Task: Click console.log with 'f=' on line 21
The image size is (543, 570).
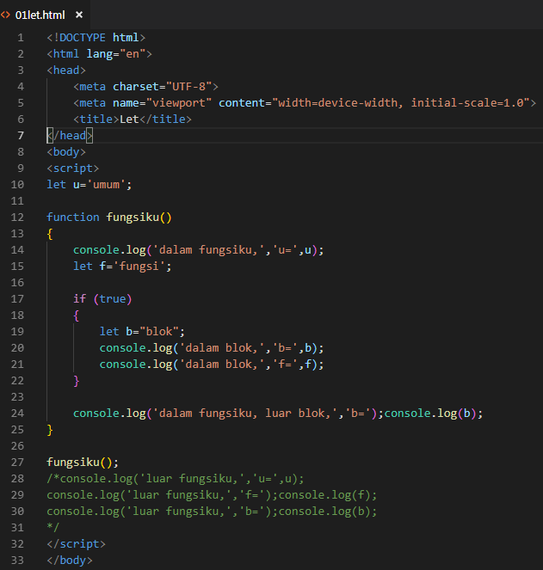Action: [x=212, y=365]
